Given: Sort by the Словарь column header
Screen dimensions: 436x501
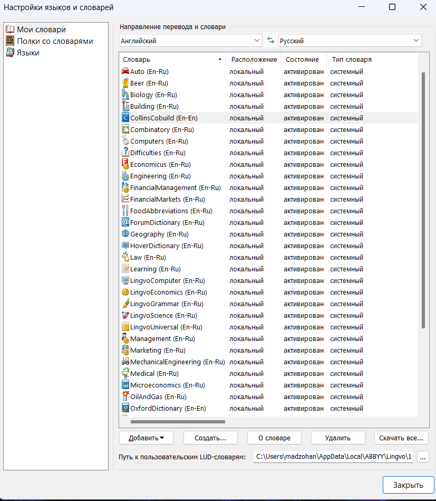Looking at the screenshot, I should pyautogui.click(x=172, y=60).
